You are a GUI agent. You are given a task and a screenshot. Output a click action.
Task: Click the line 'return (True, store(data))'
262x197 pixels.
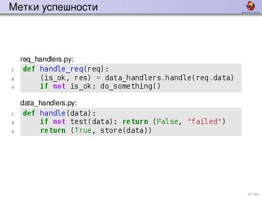tap(96, 130)
